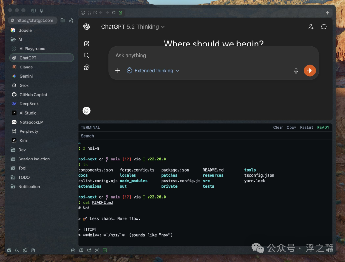Toggle dark mode with the moon icon
Screen dimensions: 345x262
click(17, 250)
